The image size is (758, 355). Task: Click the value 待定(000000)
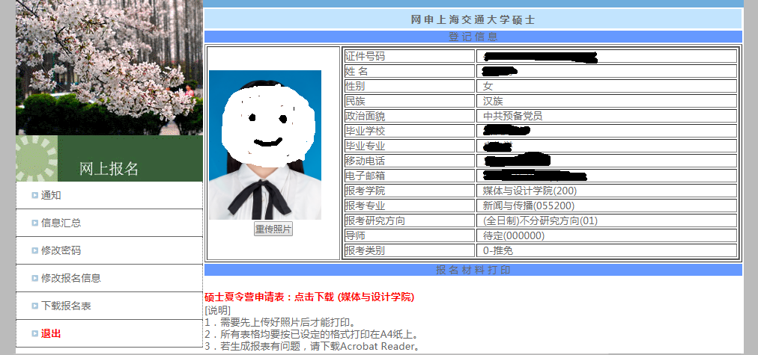coord(514,236)
